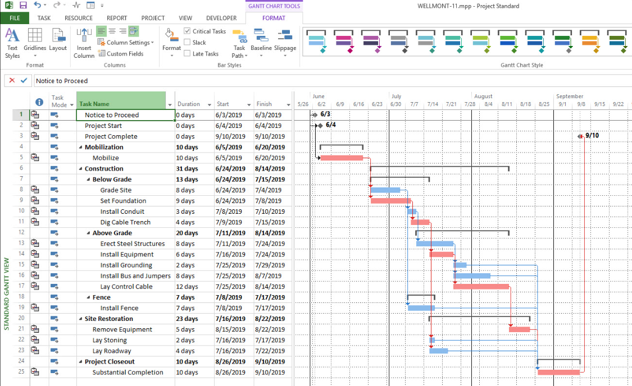The image size is (632, 386).
Task: Click the Project app icon in title bar
Action: click(x=8, y=5)
